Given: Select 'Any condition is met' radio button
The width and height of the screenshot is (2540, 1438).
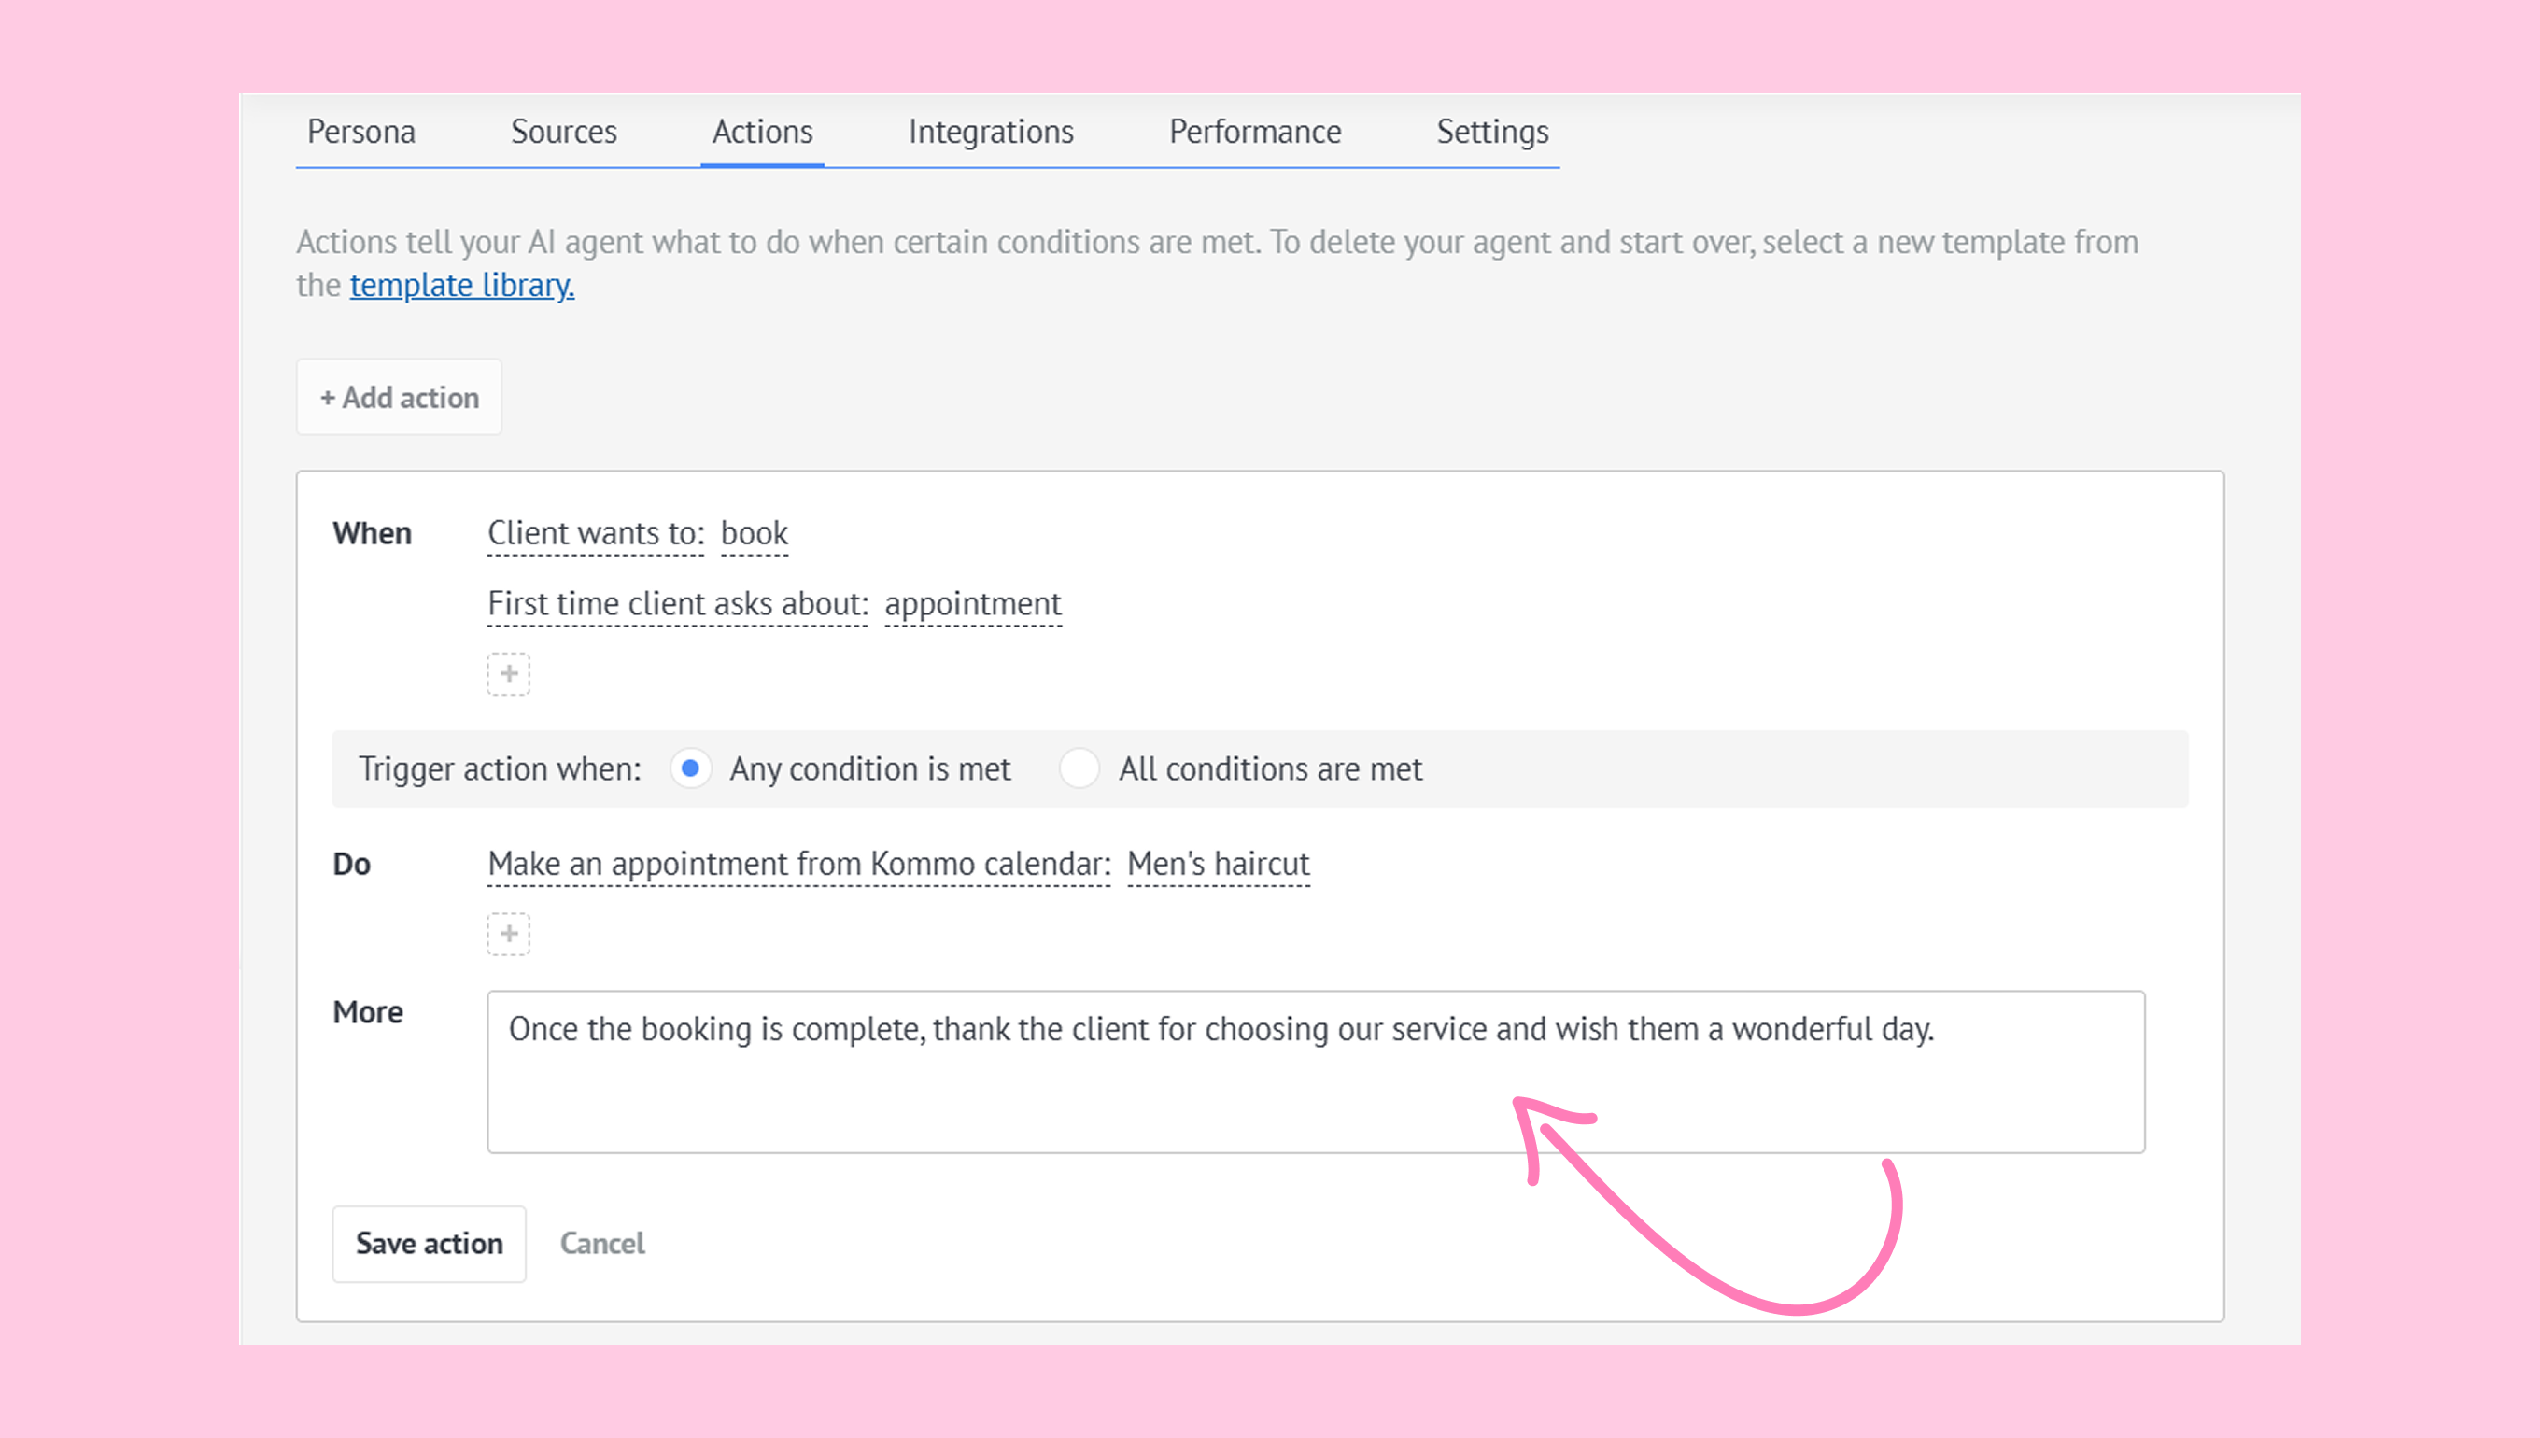Looking at the screenshot, I should tap(690, 768).
